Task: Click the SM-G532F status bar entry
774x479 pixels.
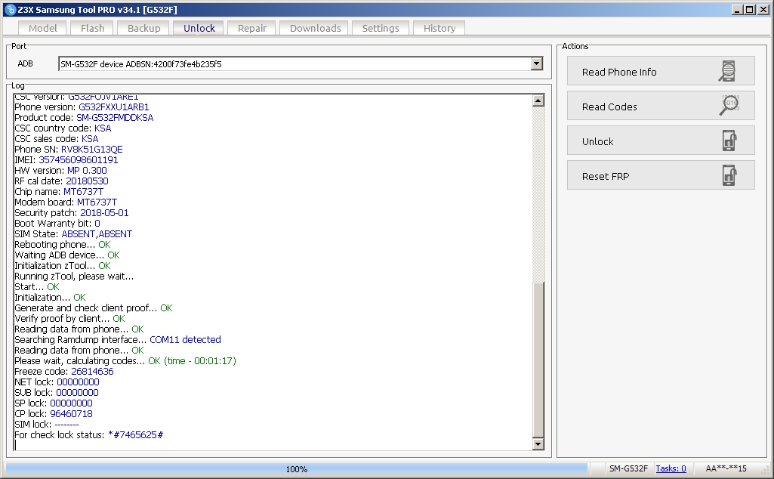Action: (628, 468)
